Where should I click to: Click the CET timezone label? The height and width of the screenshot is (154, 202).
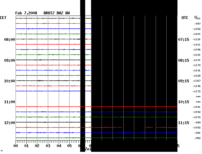click(3, 18)
